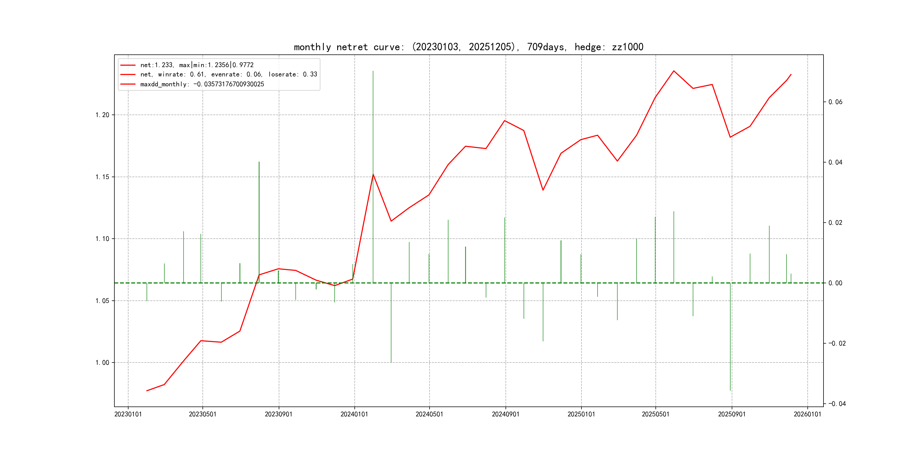Click the 20240101 x-axis date label
This screenshot has width=915, height=457.
(x=354, y=414)
